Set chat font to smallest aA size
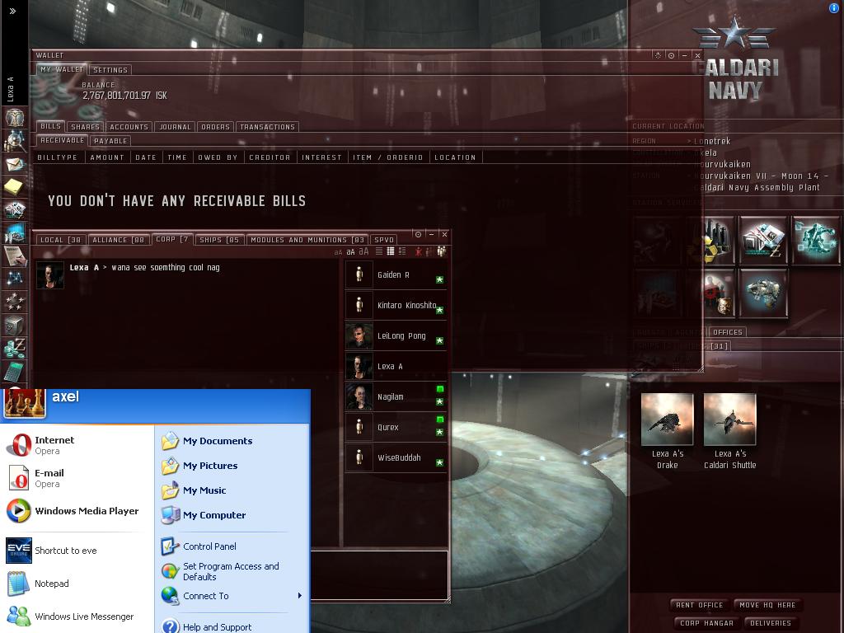Screen dimensions: 844x633 [338, 252]
